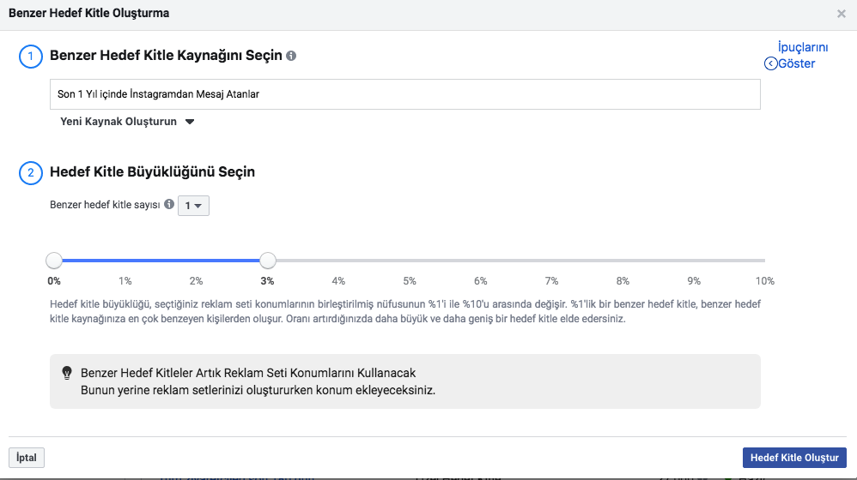Screen dimensions: 857x480
Task: Click the slider handle at 3%
Action: coord(267,261)
